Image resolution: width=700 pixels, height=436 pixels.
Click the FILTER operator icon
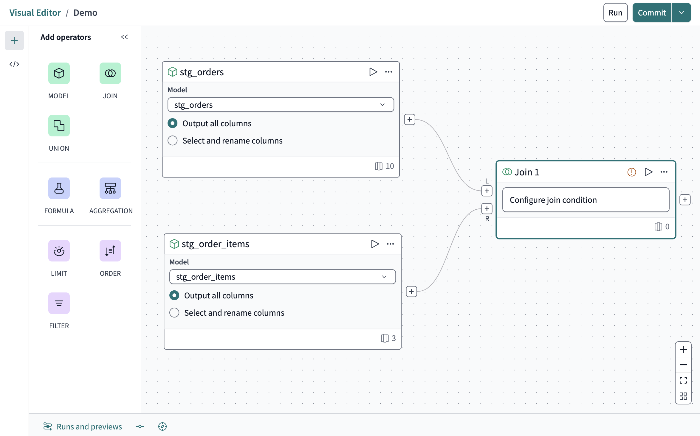59,303
